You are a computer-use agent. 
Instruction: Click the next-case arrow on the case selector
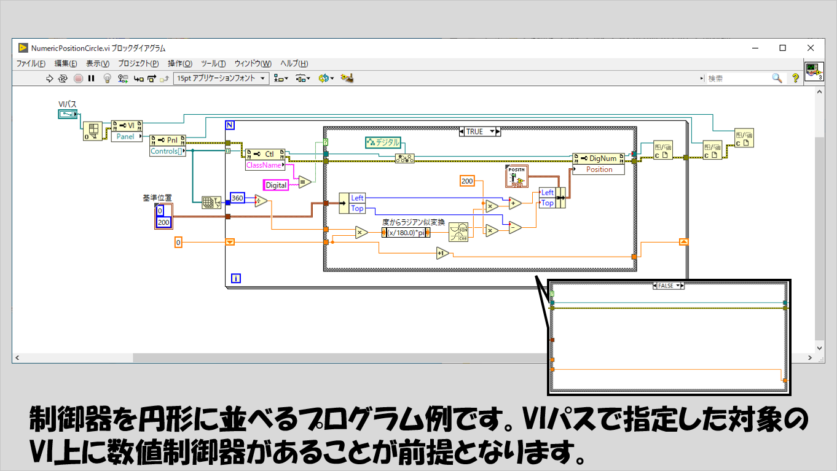(x=498, y=131)
